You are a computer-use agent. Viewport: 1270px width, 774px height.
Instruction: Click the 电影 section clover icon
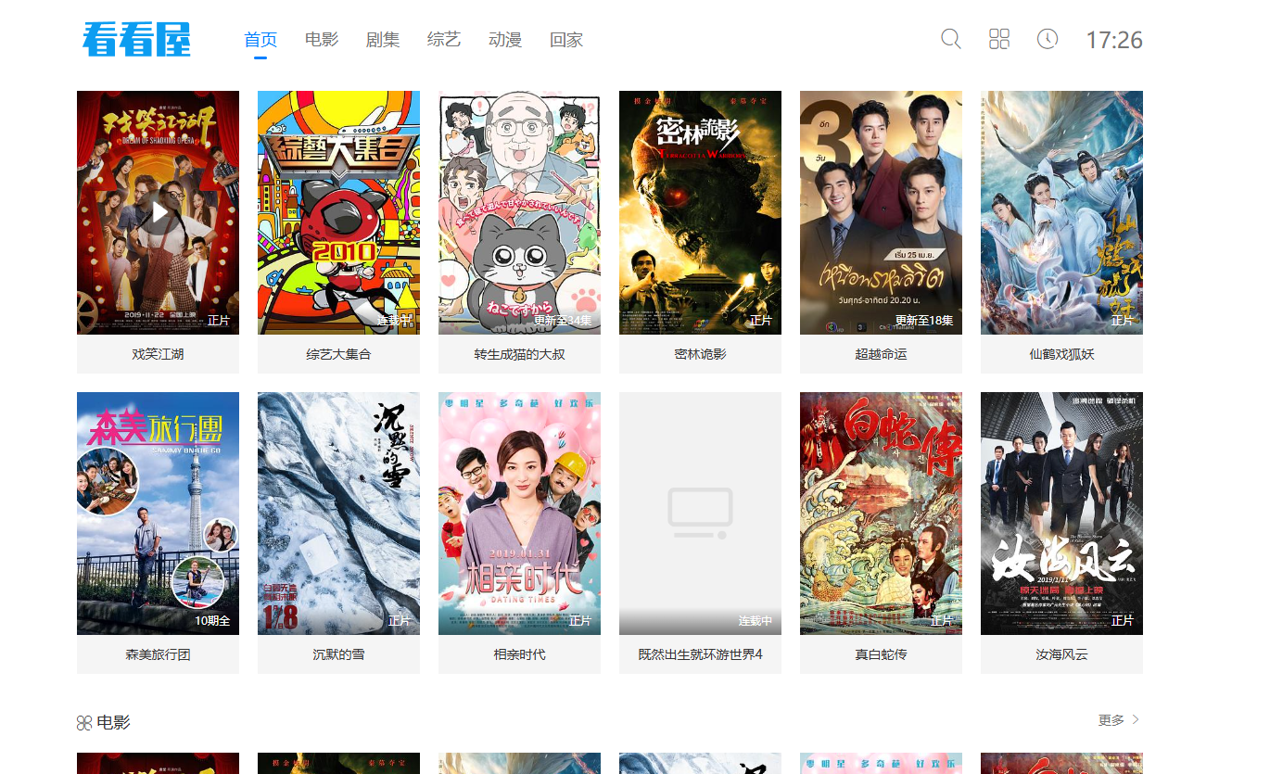(84, 723)
